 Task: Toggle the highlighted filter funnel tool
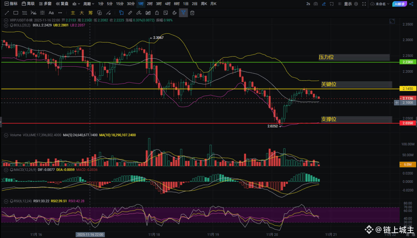point(183,13)
